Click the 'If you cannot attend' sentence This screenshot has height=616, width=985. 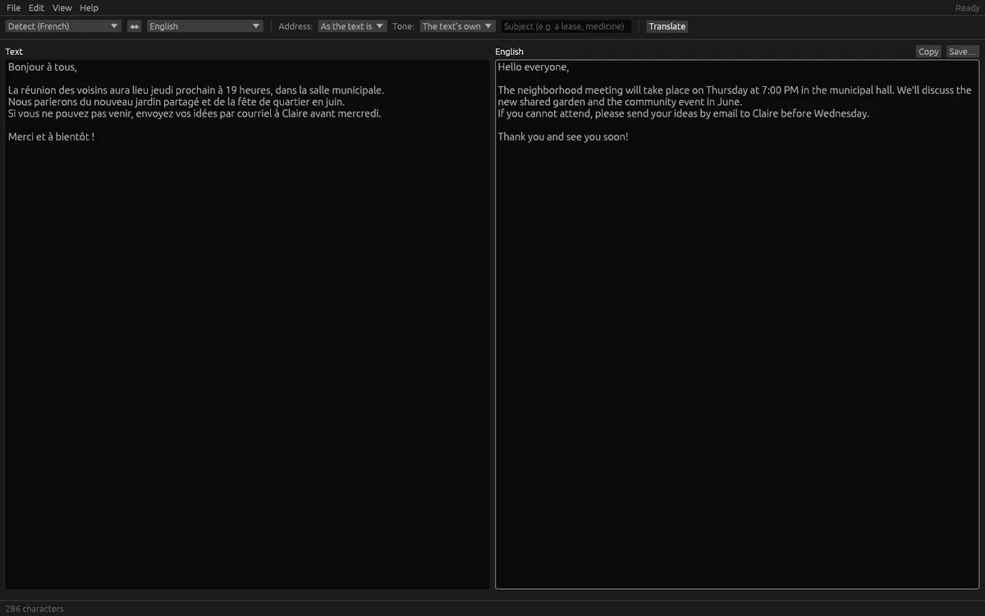click(x=684, y=113)
